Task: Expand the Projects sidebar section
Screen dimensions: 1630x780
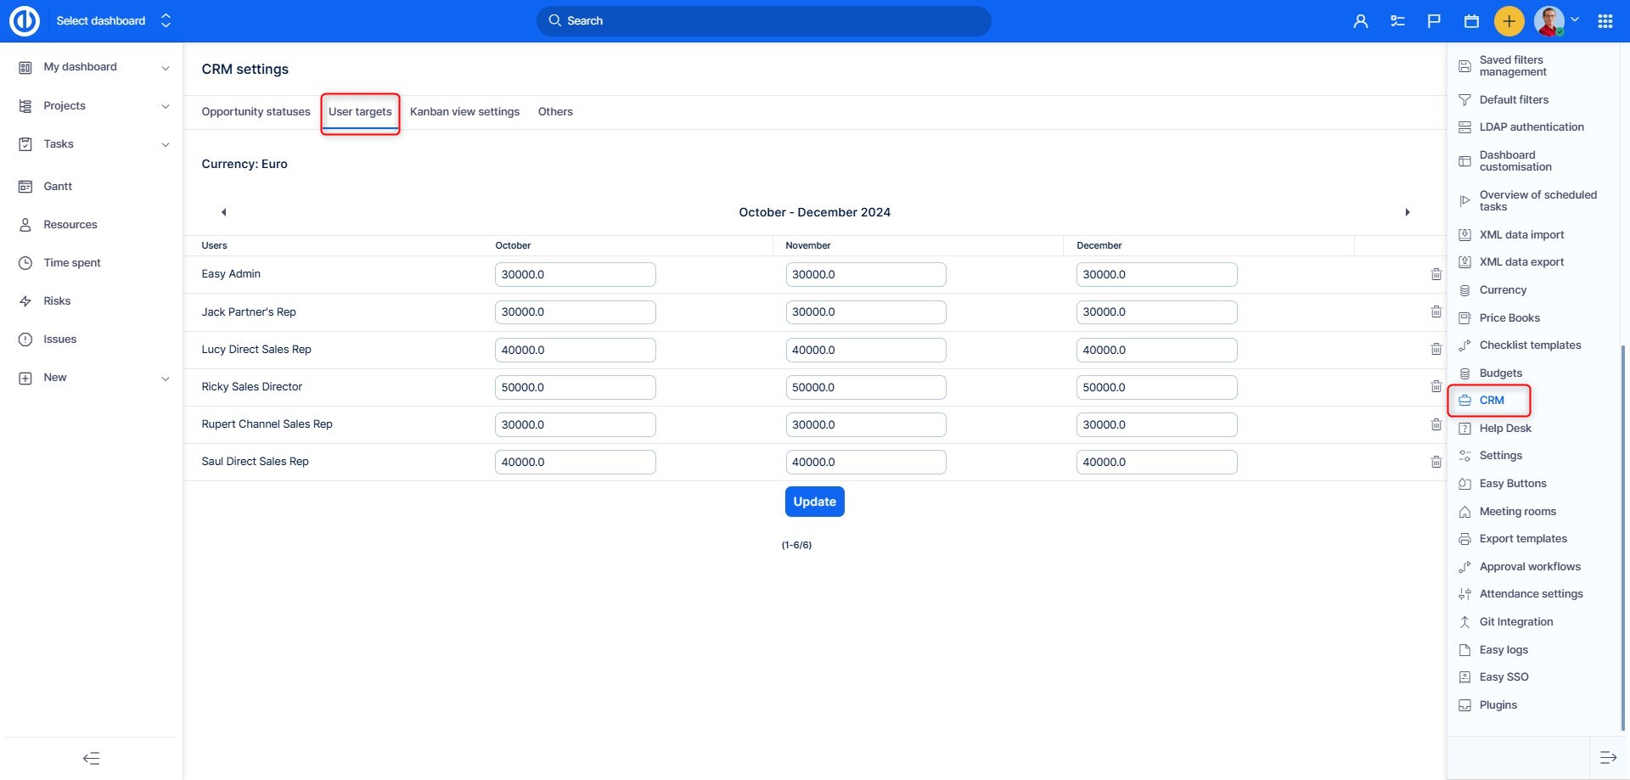Action: pos(166,106)
